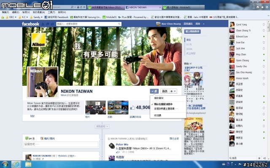This screenshot has height=168, width=270.
Task: Open the friend requests icon in Facebook header
Action: coord(43,24)
